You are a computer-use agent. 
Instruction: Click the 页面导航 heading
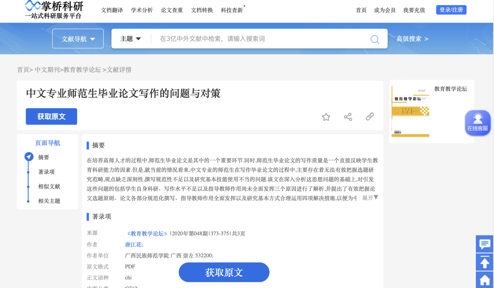coord(48,143)
